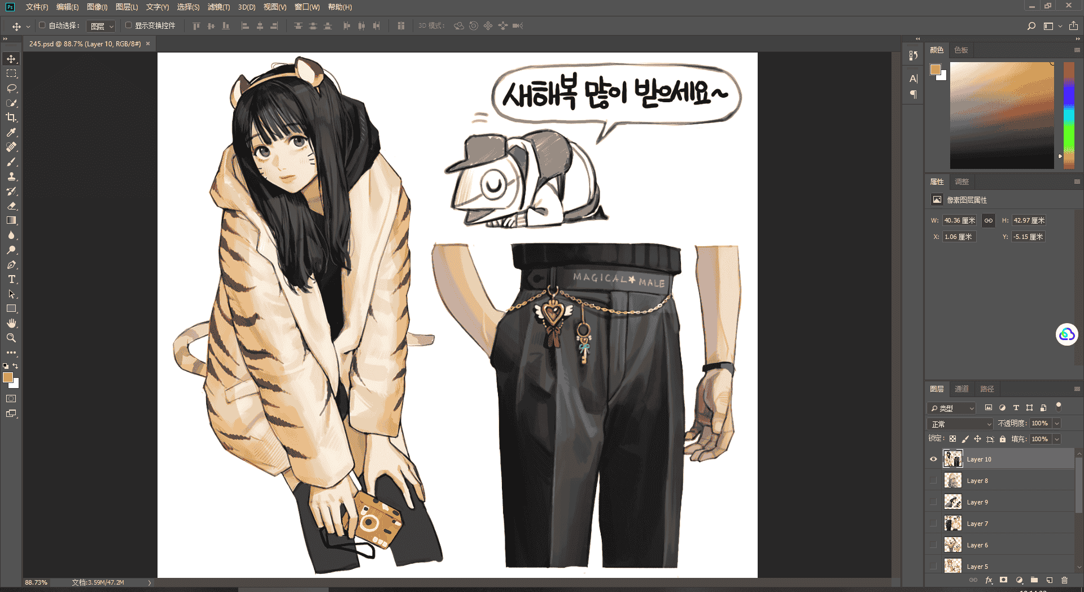
Task: Enable the Auto-Select checkbox
Action: click(x=42, y=25)
